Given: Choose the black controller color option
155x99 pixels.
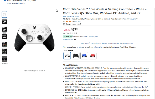Looking at the screenshot, I should point(76,56).
